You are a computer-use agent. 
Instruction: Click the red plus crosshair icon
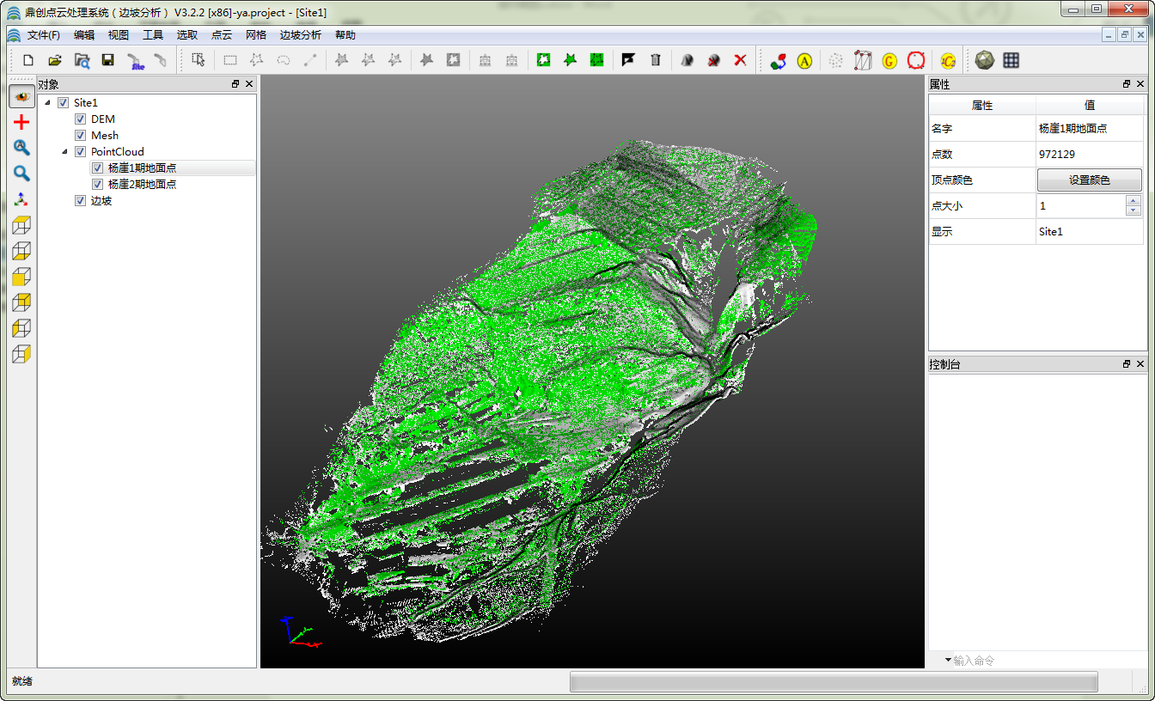click(21, 123)
